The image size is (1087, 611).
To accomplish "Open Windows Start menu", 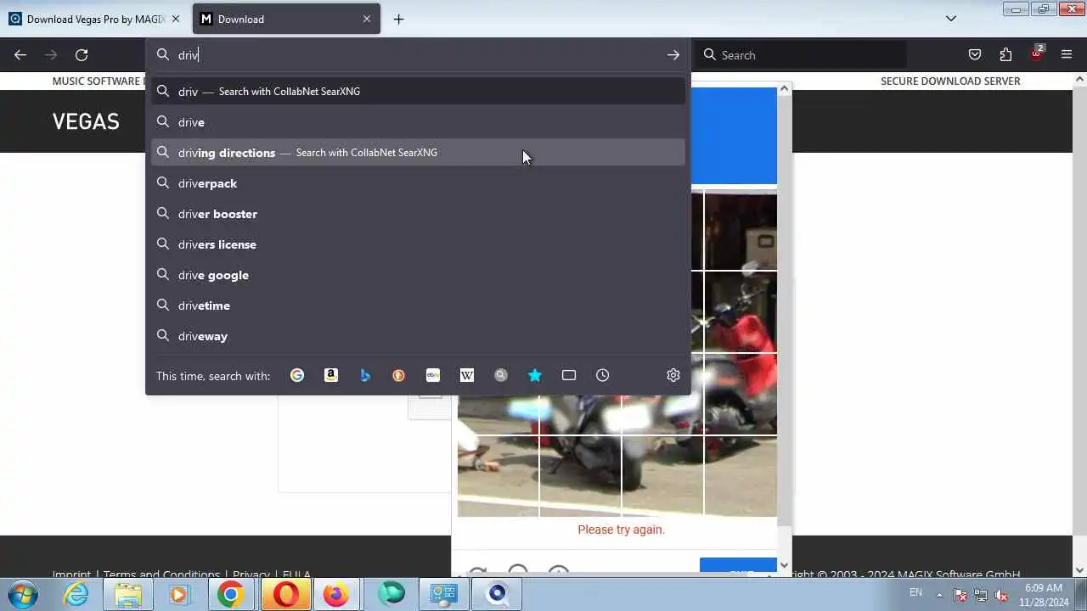I will 22,594.
